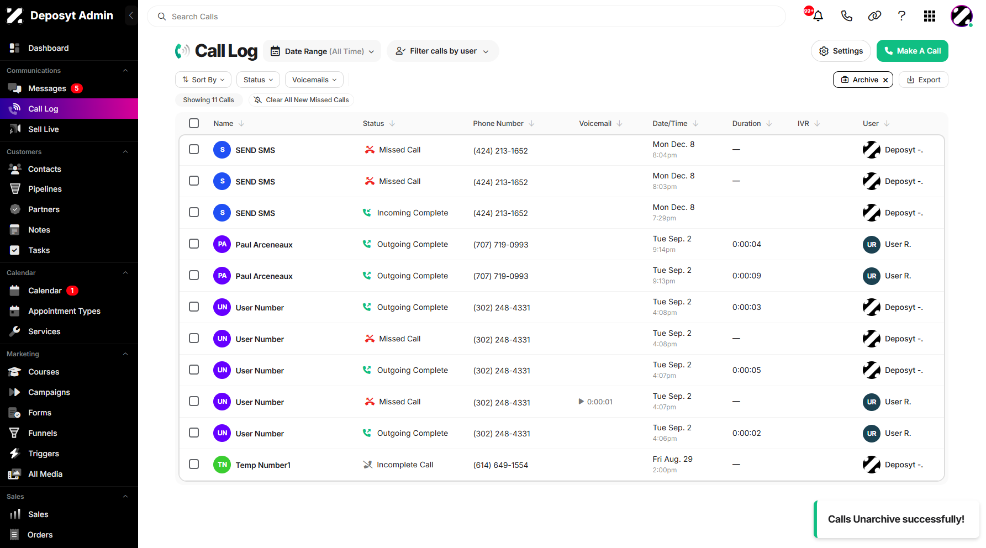
Task: Click the Name column sort arrow
Action: coord(241,124)
